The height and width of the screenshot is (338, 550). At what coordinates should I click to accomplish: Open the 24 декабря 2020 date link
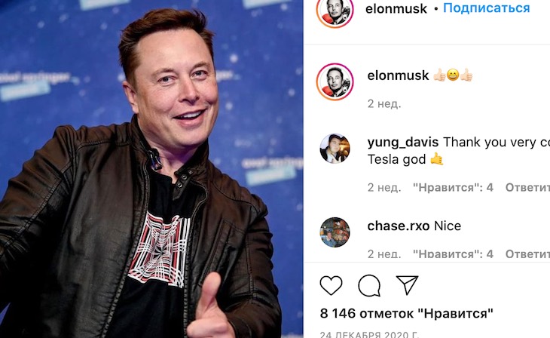click(369, 334)
